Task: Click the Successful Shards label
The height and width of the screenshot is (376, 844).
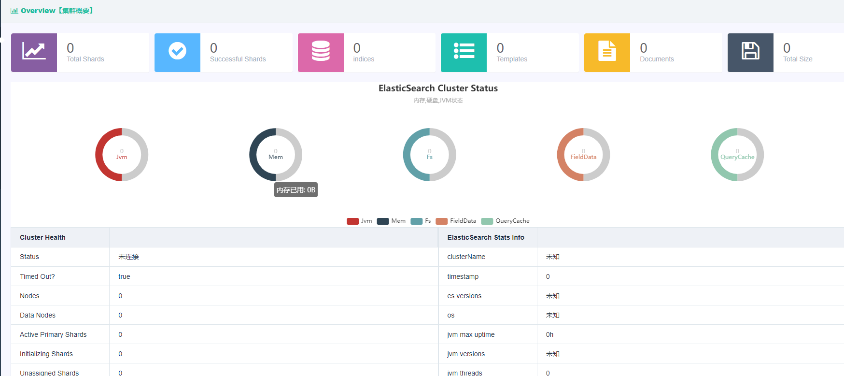Action: coord(238,59)
